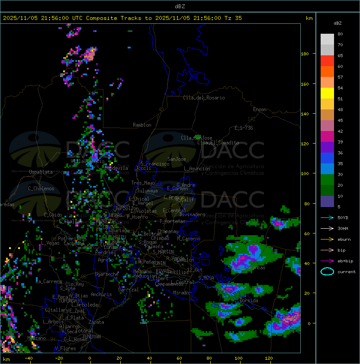
Task: Click the 'C_Chilenos' label on map
Action: pyautogui.click(x=41, y=188)
